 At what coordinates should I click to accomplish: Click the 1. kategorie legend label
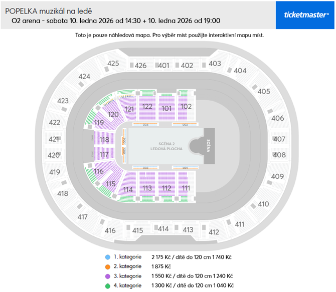click(127, 257)
